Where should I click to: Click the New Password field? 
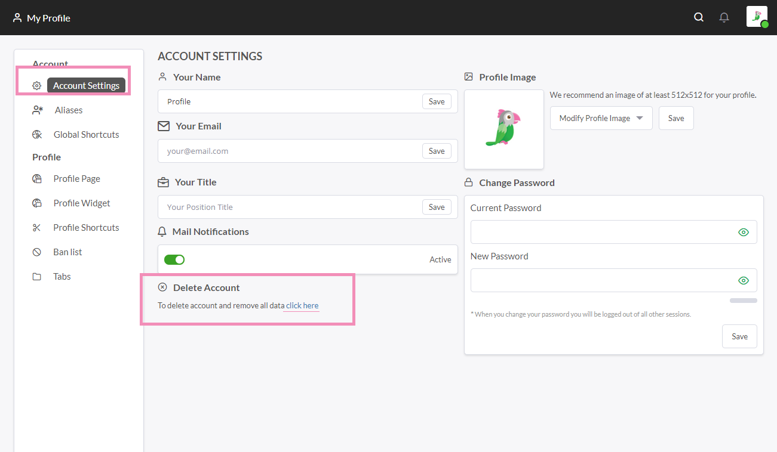click(x=614, y=280)
